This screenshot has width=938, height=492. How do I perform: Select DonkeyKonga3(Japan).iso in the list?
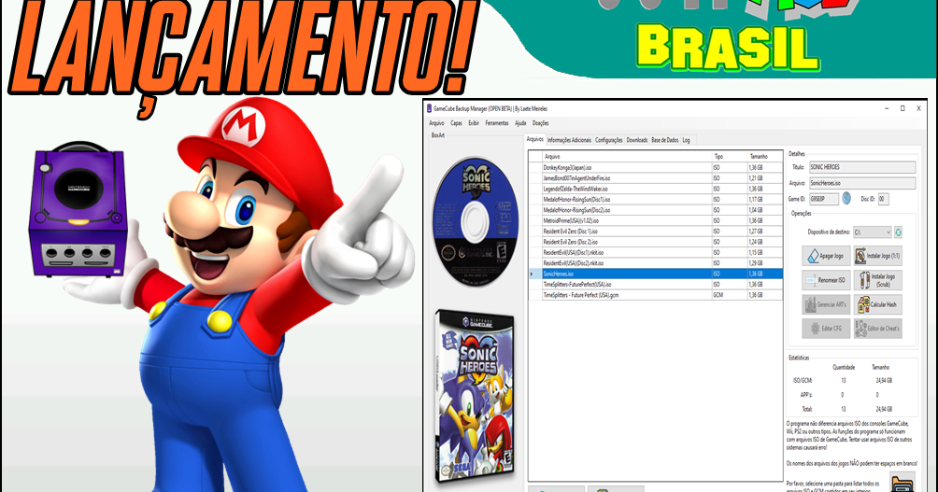[655, 168]
